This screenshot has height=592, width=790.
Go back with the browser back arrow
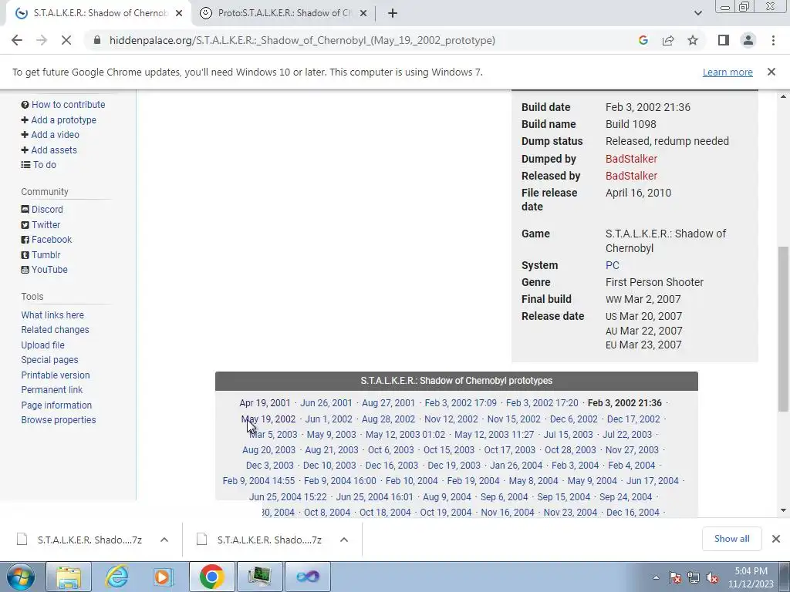coord(17,40)
